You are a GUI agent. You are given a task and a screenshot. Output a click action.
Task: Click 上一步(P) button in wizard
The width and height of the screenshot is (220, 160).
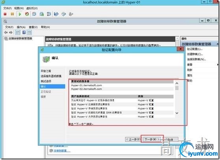coord(133,139)
